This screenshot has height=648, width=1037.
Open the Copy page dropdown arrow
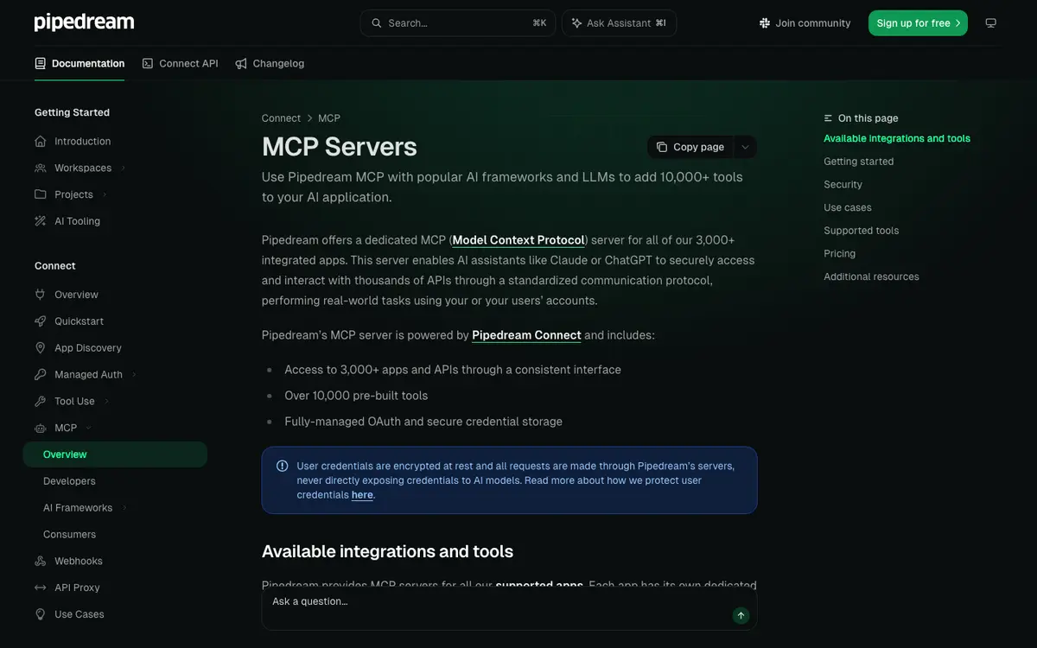[x=746, y=147]
